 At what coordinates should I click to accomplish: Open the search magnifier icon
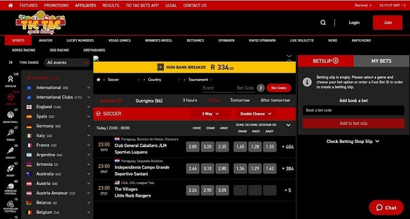click(x=323, y=23)
